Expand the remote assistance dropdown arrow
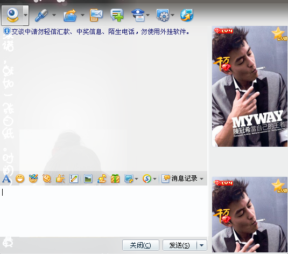Viewport: 288px width, 254px height. tap(173, 15)
